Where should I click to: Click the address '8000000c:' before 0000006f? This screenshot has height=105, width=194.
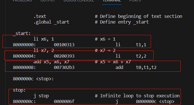coord(24,101)
